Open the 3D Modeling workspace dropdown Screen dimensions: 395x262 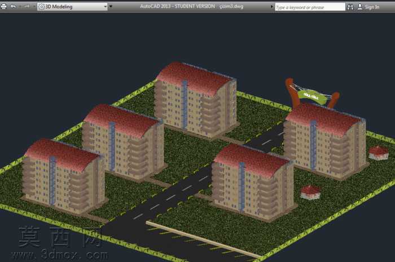coord(72,7)
